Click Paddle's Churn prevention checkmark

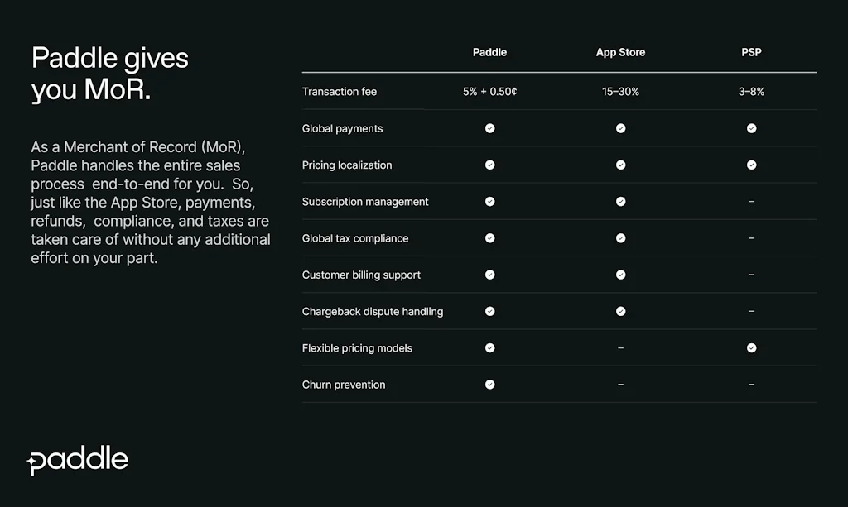(x=489, y=385)
